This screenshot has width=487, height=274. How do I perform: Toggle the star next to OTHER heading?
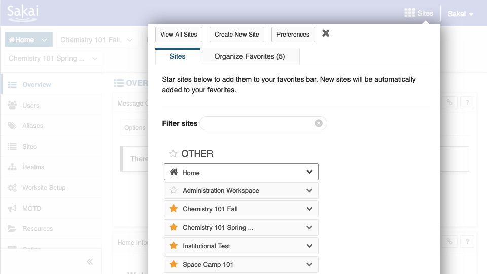(x=173, y=153)
